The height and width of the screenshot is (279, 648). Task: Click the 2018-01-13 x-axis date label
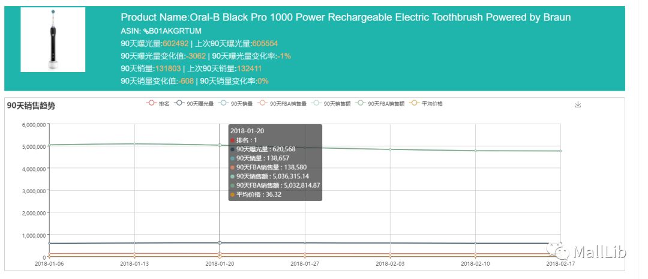click(x=134, y=263)
